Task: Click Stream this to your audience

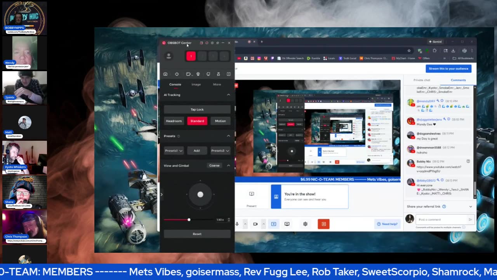Action: click(x=448, y=68)
